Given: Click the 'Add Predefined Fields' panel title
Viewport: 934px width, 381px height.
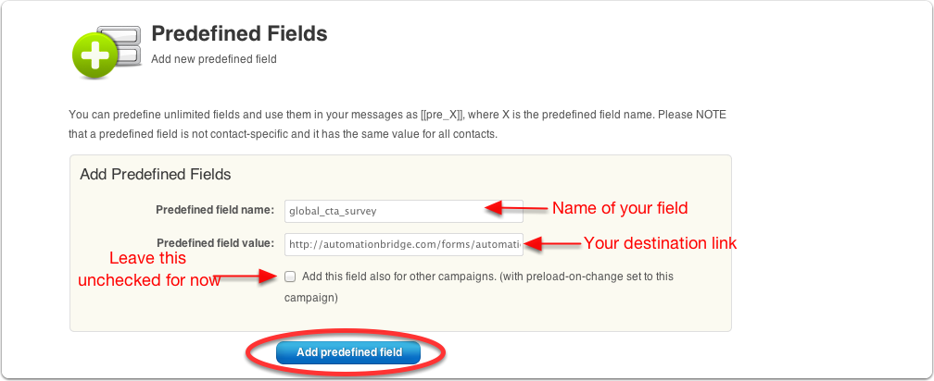Looking at the screenshot, I should tap(156, 175).
